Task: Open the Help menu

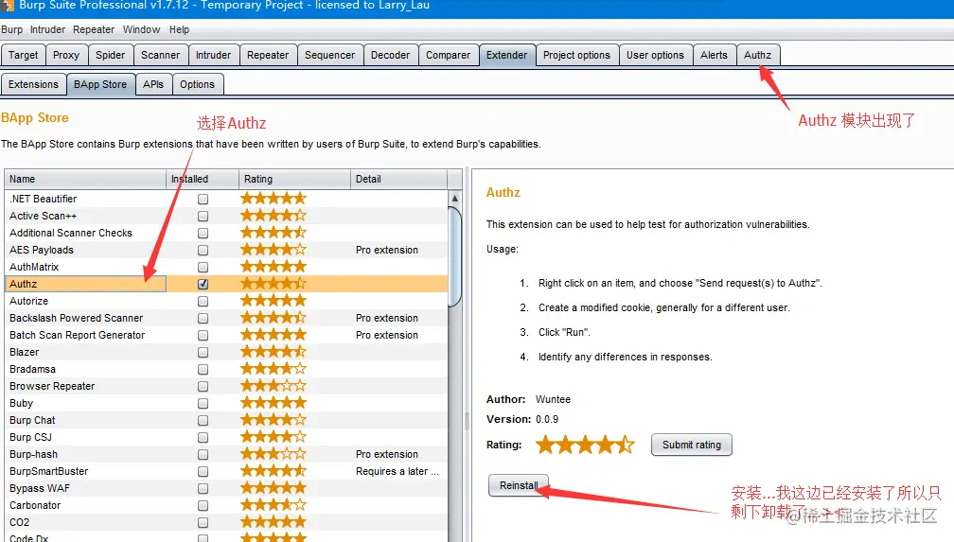Action: (179, 29)
